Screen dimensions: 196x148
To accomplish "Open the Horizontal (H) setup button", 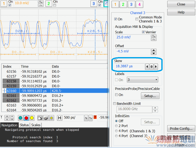I will pos(60,118).
